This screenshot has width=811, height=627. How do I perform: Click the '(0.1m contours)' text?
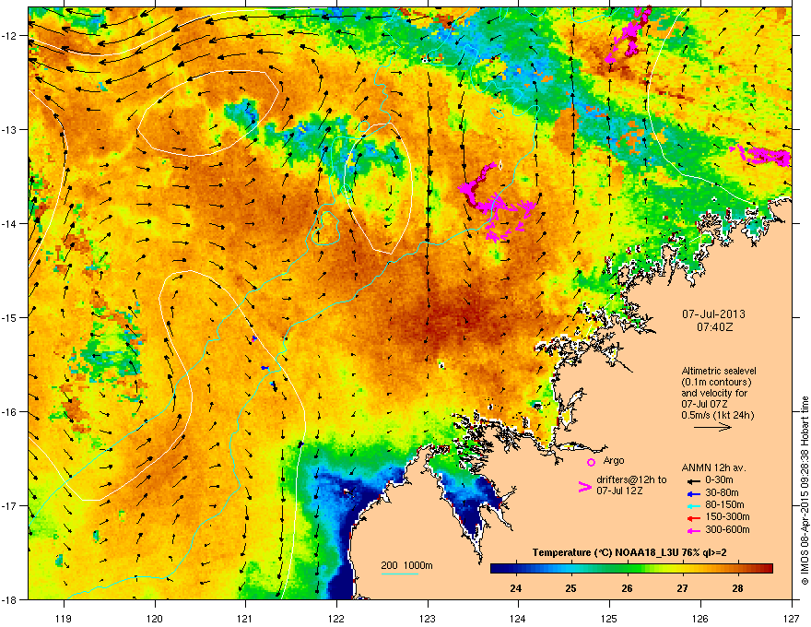coord(716,382)
